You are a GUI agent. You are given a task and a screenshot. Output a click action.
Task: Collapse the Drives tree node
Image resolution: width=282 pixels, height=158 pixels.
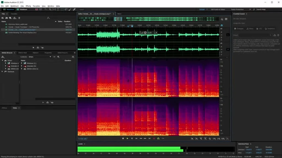click(2, 61)
